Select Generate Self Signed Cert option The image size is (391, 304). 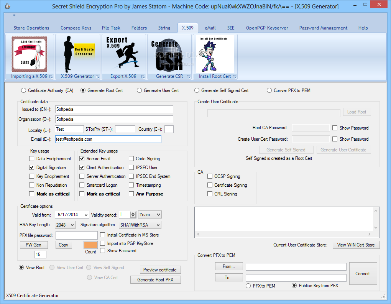[222, 90]
